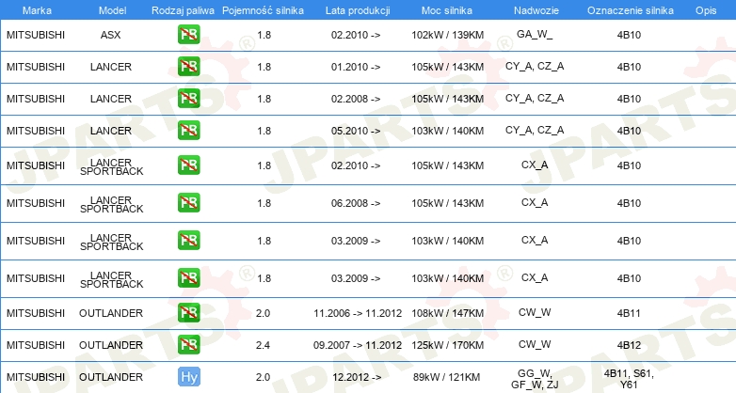Select OUTLANDER model in the 2.4 row

pyautogui.click(x=111, y=345)
